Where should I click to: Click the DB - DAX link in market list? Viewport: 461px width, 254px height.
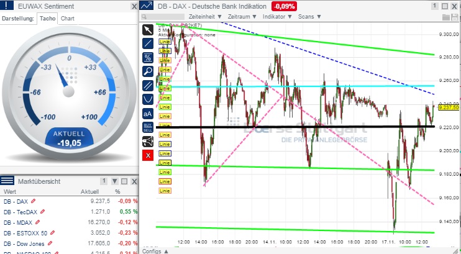(16, 201)
